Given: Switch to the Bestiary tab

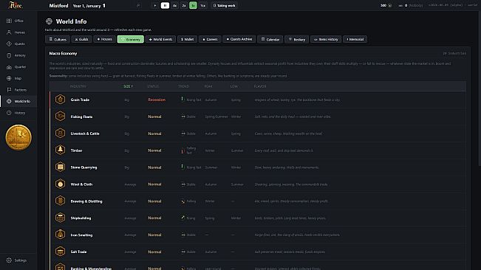Looking at the screenshot, I should (x=297, y=39).
